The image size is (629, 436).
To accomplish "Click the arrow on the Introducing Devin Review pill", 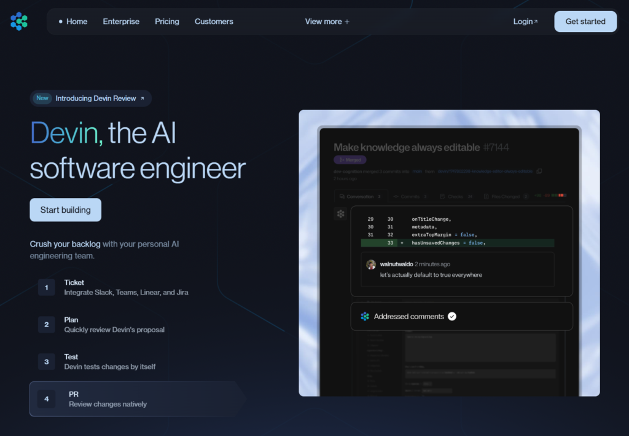I will [142, 98].
